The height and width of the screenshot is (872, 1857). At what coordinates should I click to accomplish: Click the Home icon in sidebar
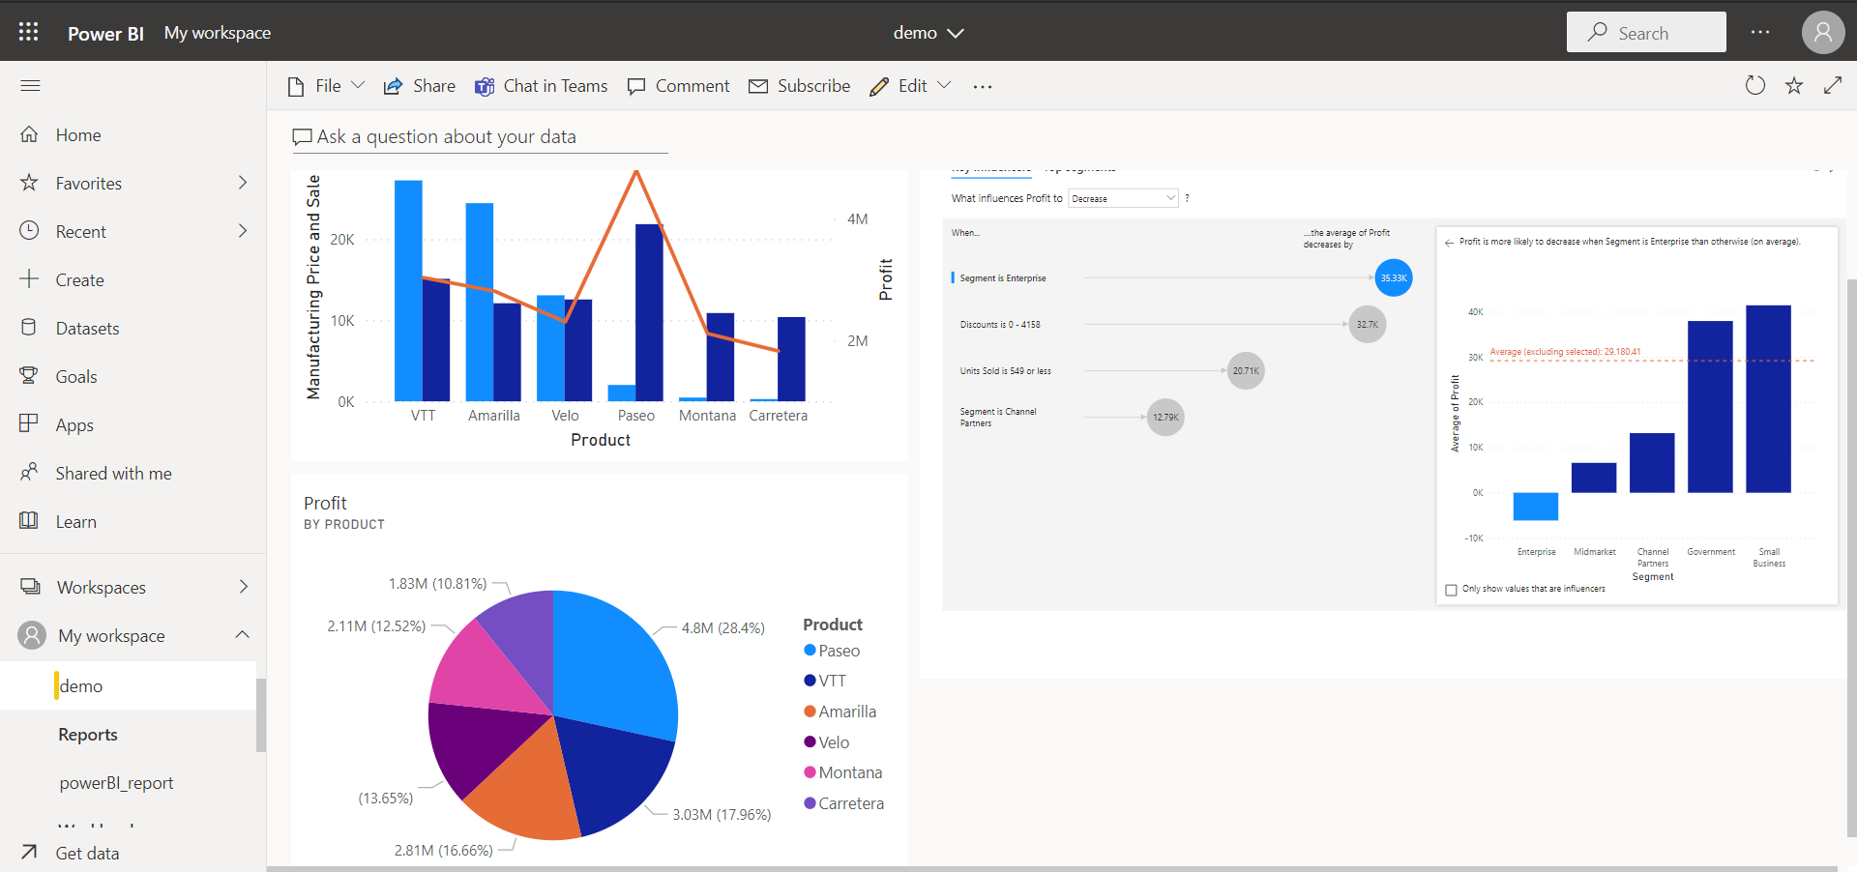(29, 134)
